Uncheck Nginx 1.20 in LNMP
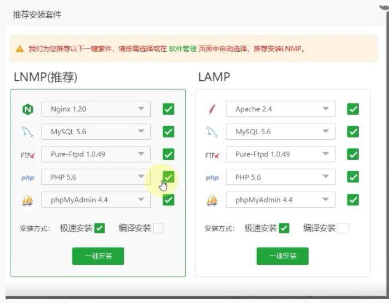The image size is (389, 303). (169, 109)
